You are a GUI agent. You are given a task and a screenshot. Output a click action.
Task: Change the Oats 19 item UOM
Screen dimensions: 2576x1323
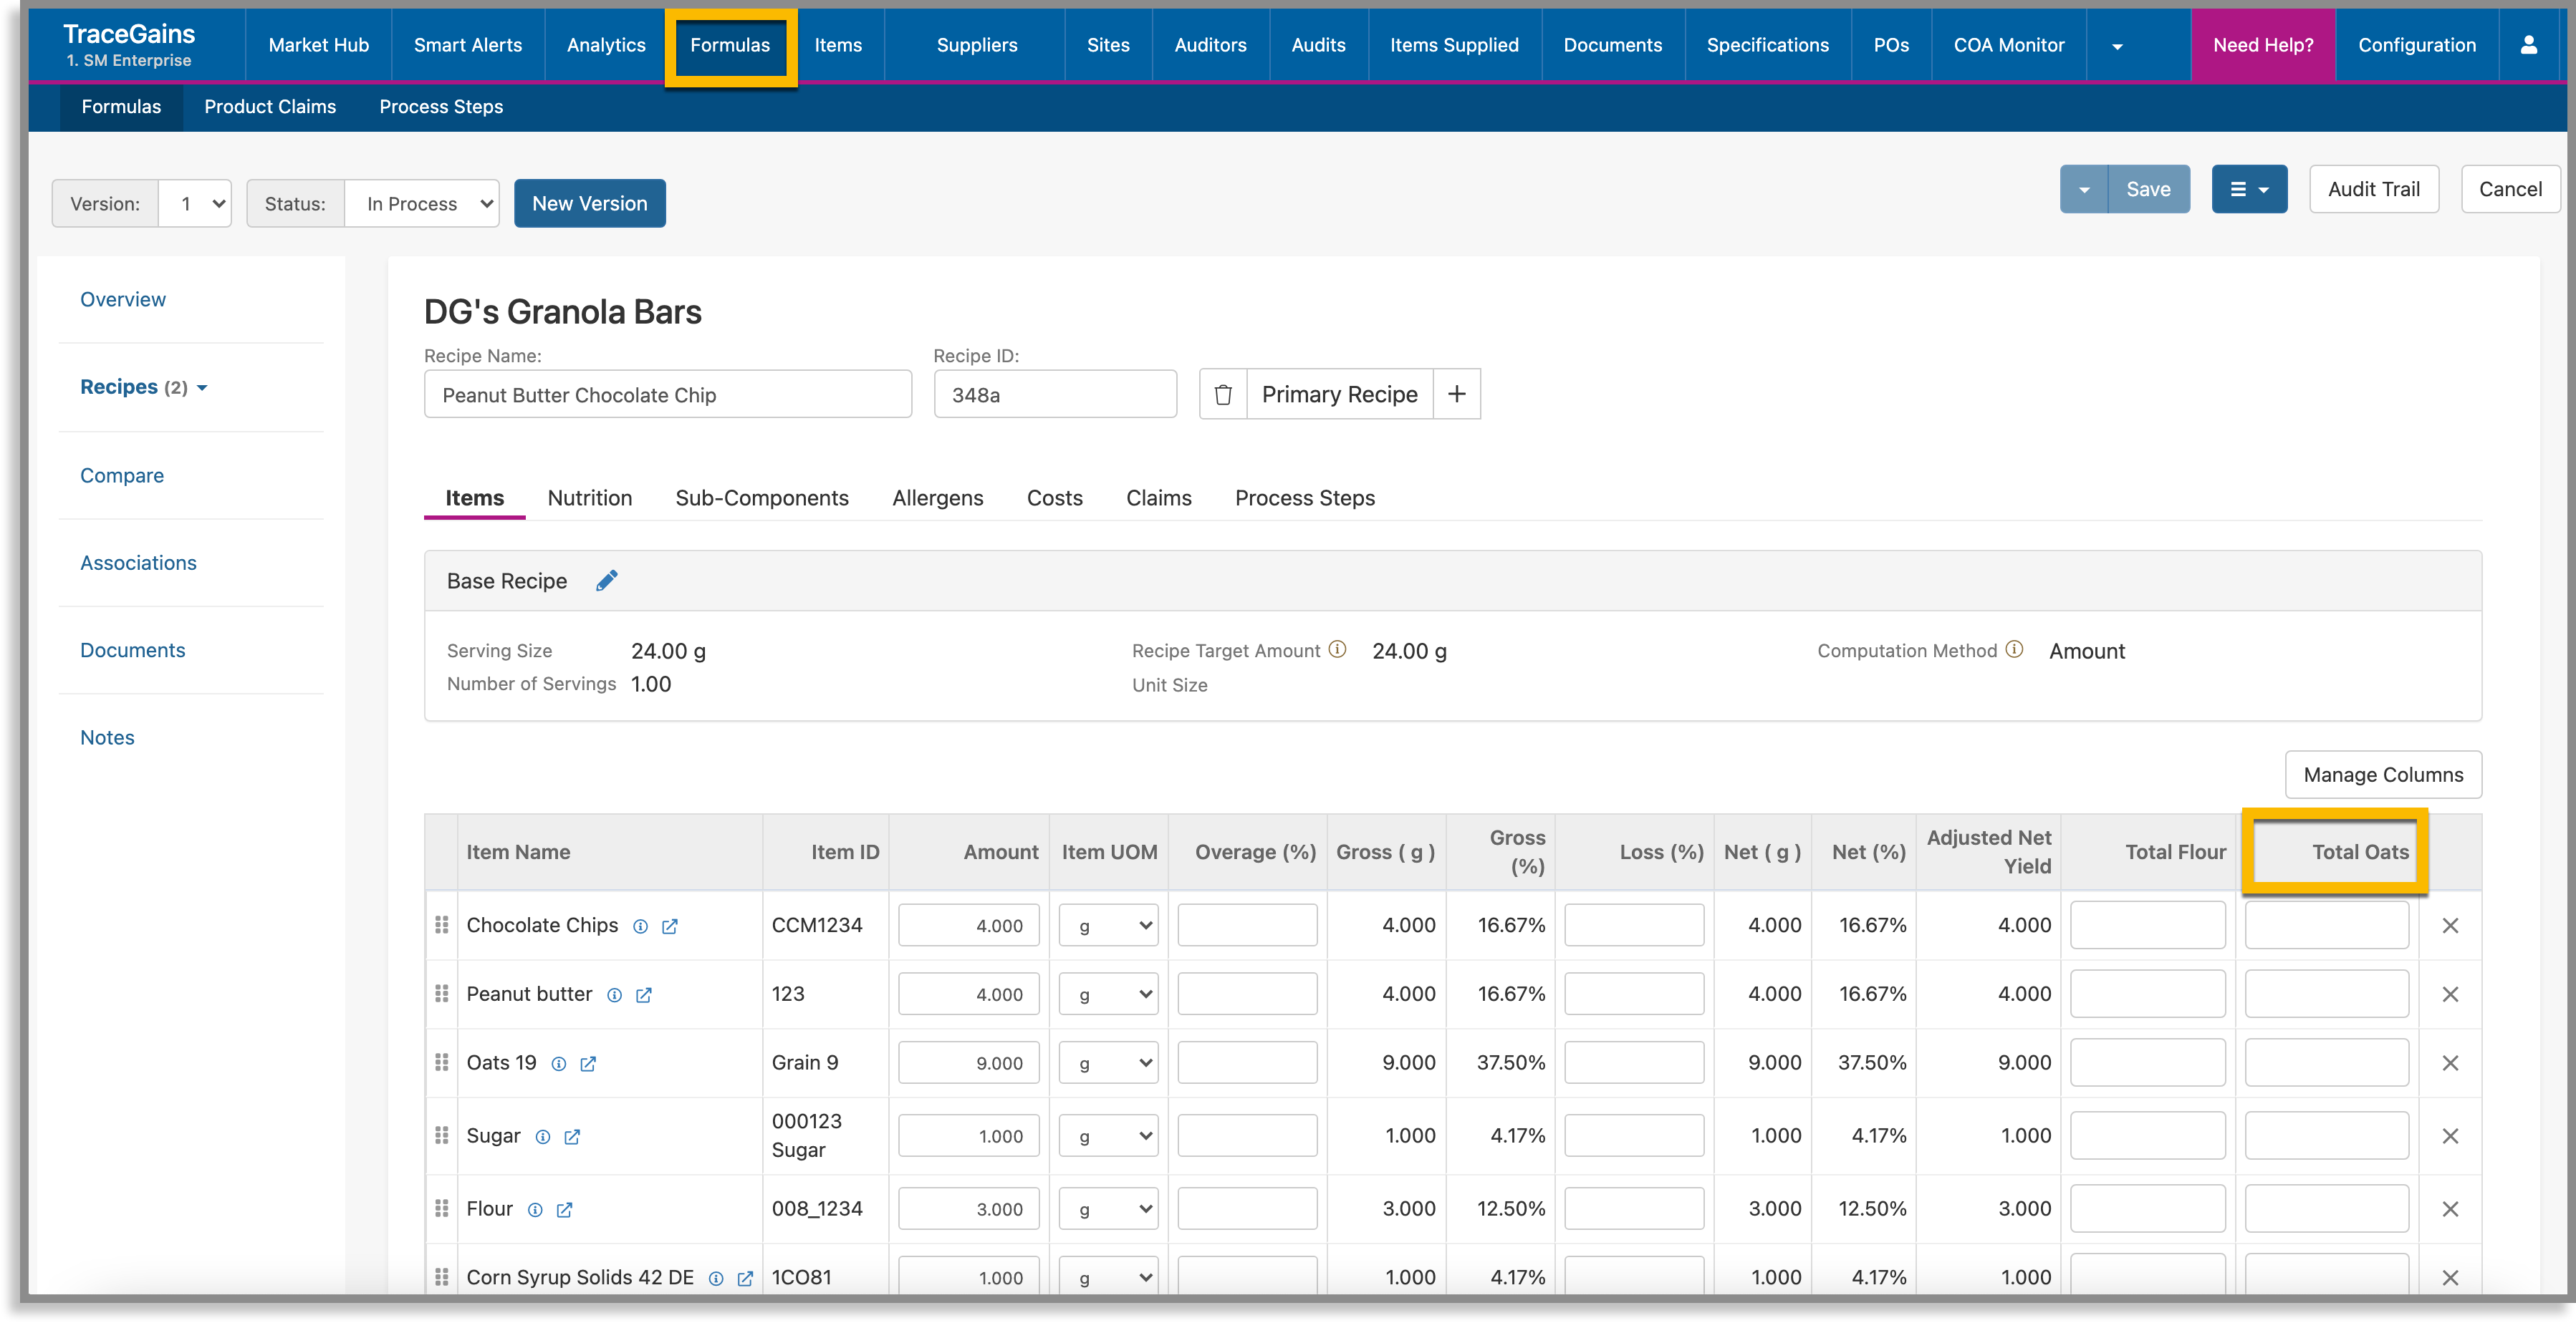(1108, 1064)
